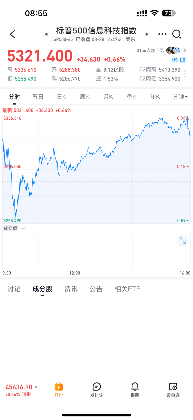This screenshot has height=420, width=193.
Task: Expand the 道指 ticker arrow at bottom
Action: [x=36, y=387]
